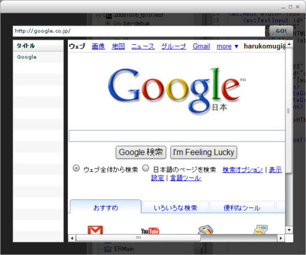Select the 日本語のページを検索 radio button
Viewport: 306px width, 255px height.
click(x=146, y=169)
